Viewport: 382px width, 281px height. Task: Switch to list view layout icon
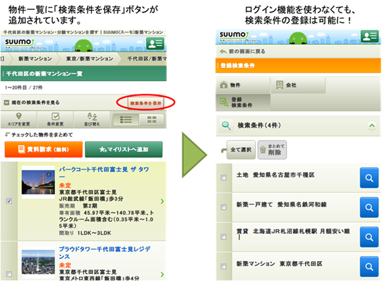coord(125,120)
